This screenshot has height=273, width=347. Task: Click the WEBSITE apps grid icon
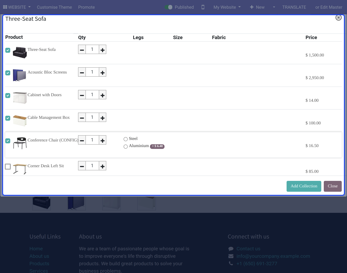[x=5, y=7]
